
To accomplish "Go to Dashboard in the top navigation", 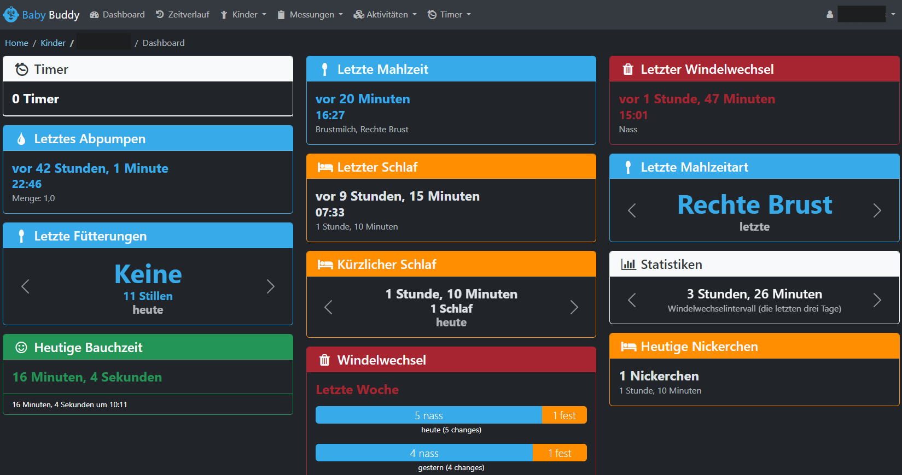I will 118,15.
